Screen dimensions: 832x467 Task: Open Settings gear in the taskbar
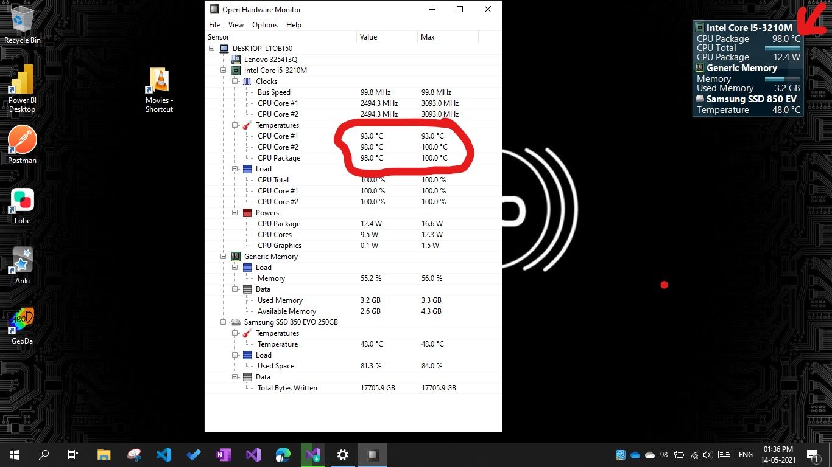[x=343, y=455]
